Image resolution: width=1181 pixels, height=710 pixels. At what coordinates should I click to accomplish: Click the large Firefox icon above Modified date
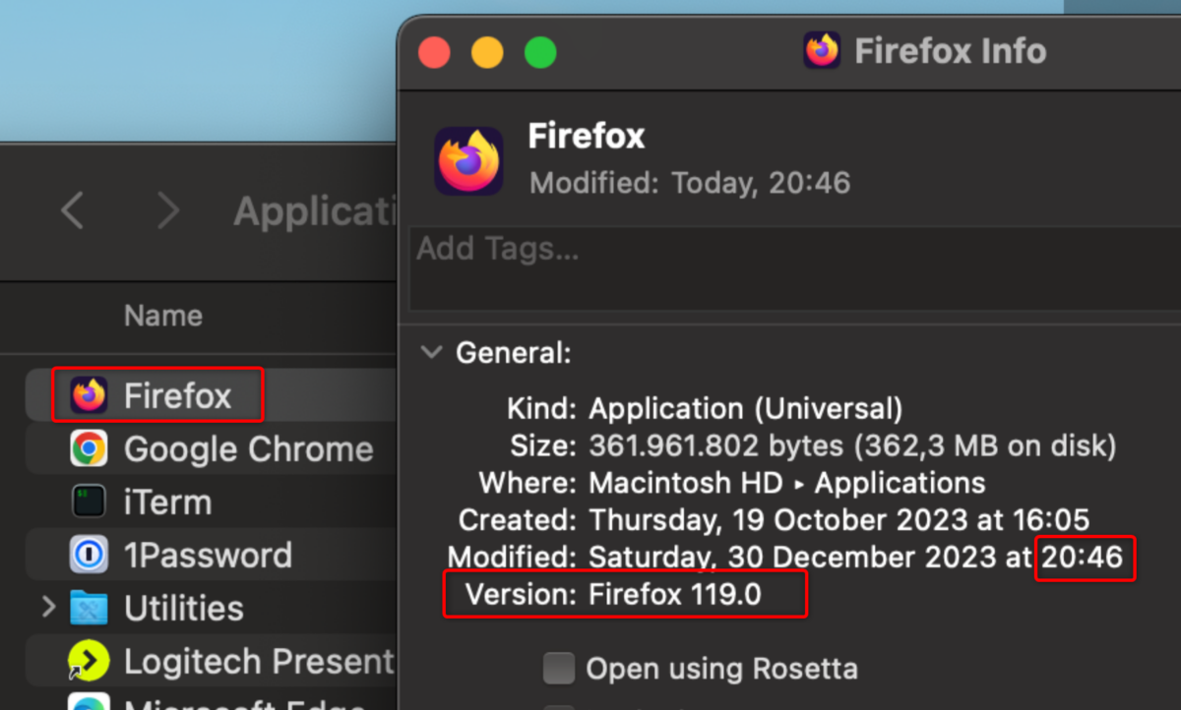point(469,160)
